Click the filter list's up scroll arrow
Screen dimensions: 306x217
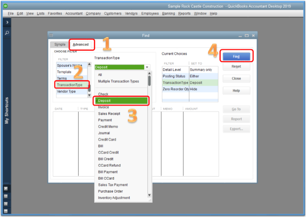90,64
